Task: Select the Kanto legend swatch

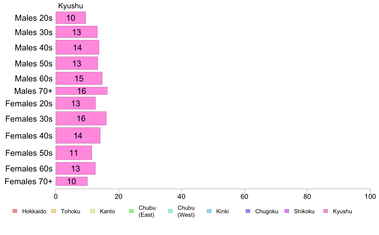Action: [x=93, y=211]
